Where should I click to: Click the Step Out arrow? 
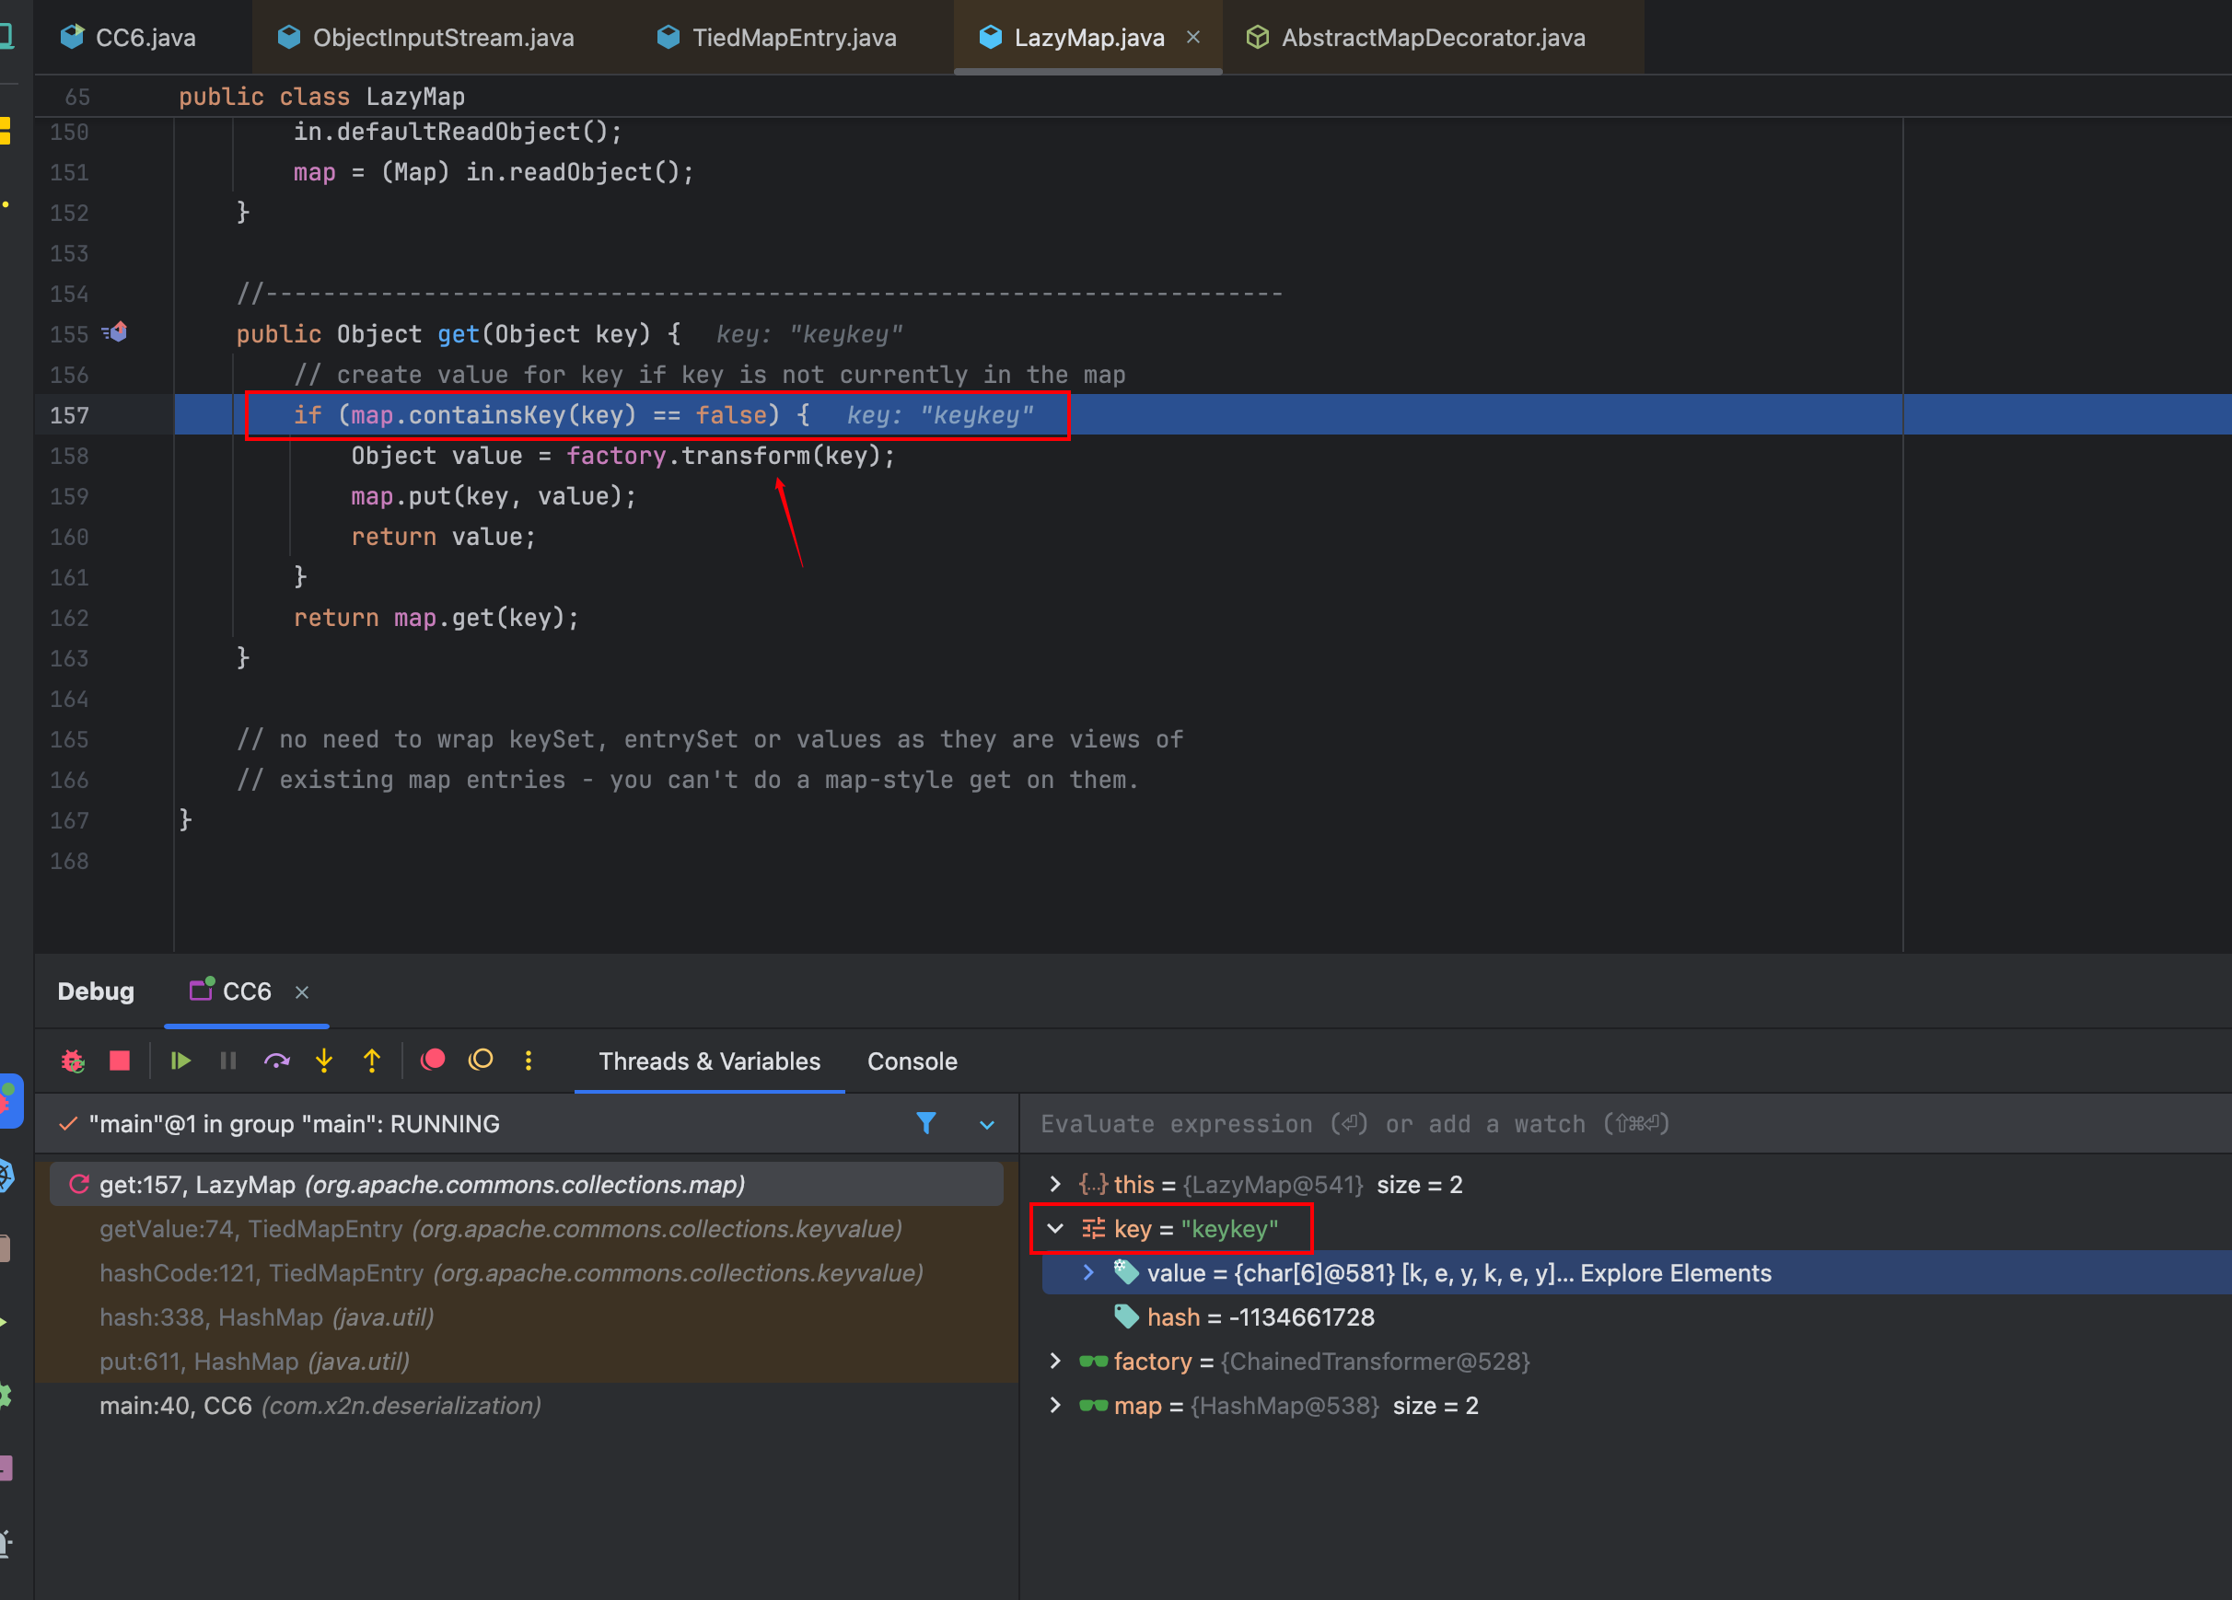372,1061
